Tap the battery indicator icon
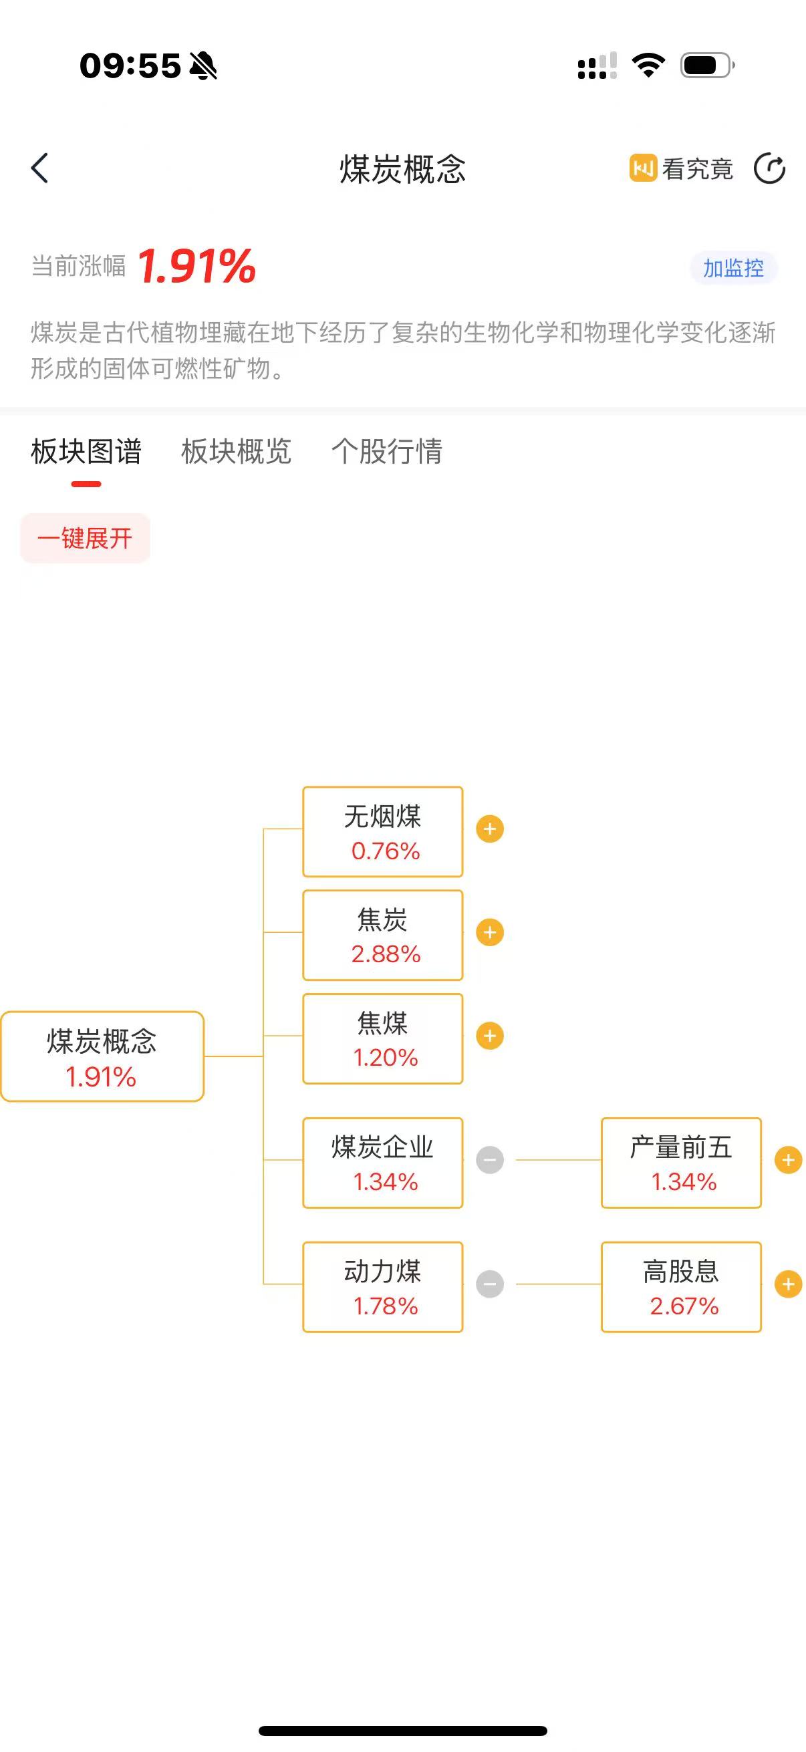The image size is (806, 1752). (707, 65)
